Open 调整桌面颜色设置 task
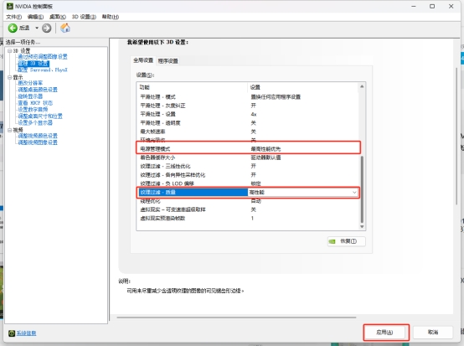Screen dimensions: 464x346 38,90
